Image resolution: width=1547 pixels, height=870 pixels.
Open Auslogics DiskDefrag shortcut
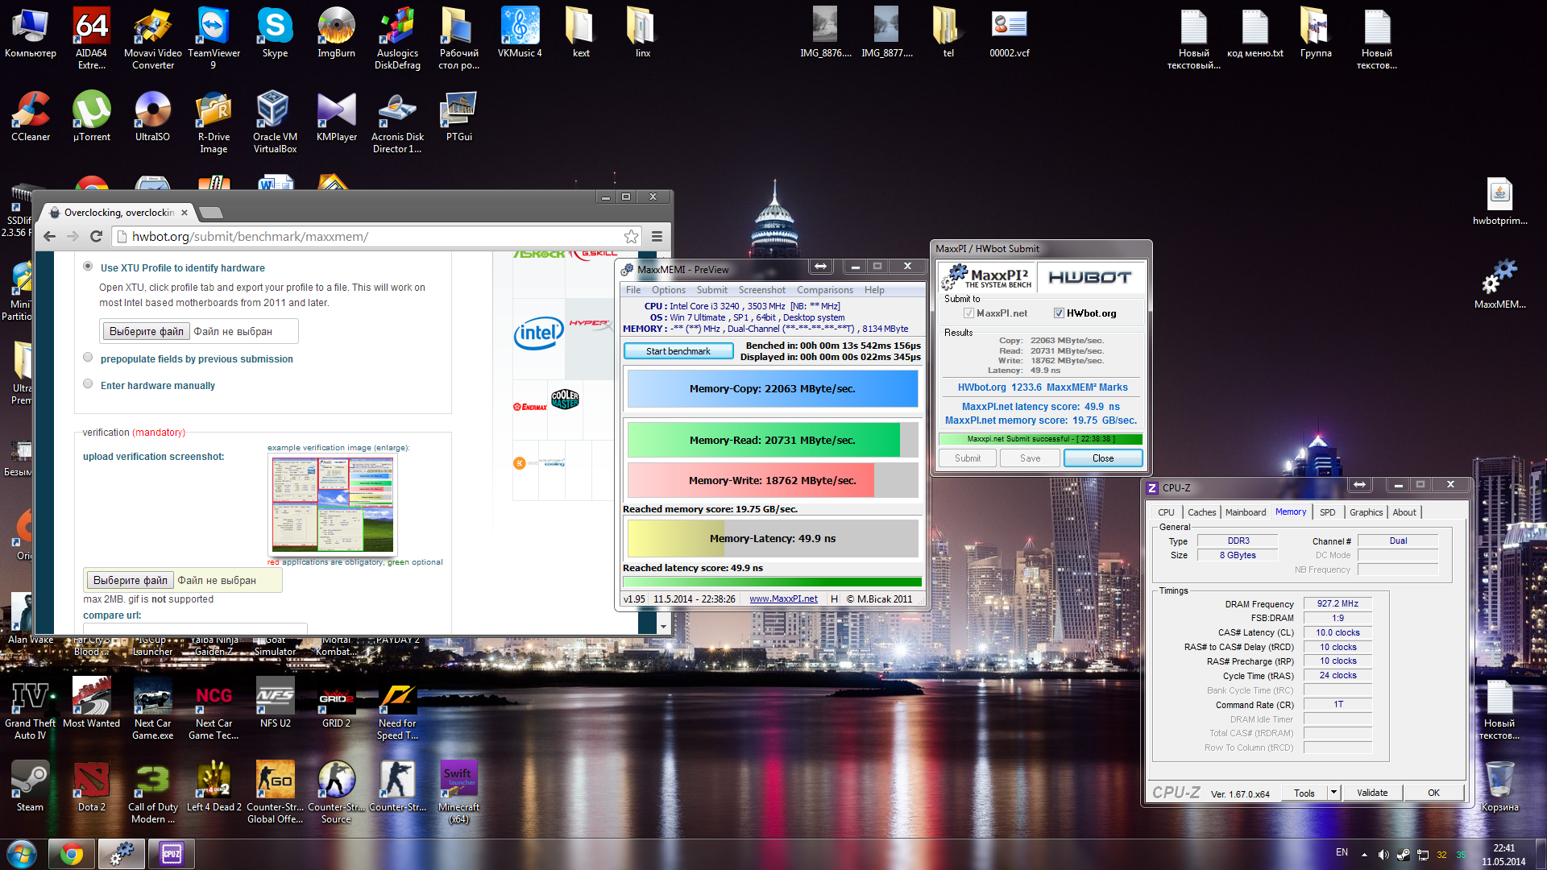(397, 37)
